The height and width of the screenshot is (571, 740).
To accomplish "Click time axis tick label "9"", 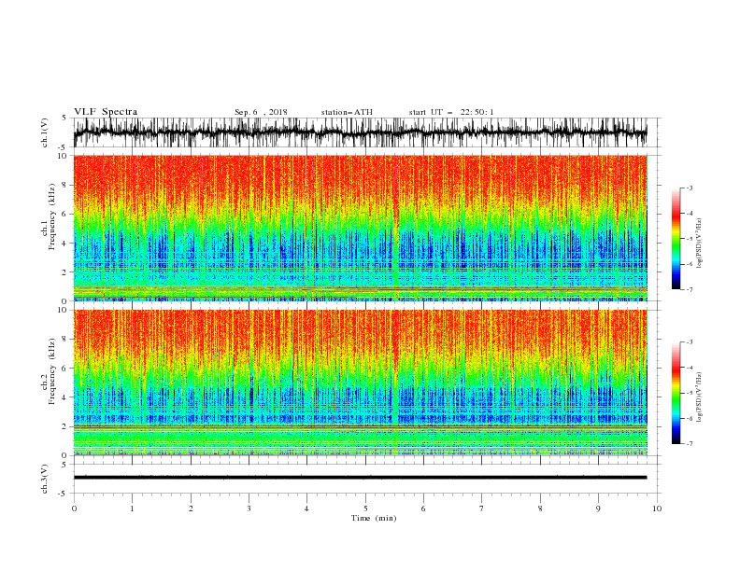I will 598,508.
